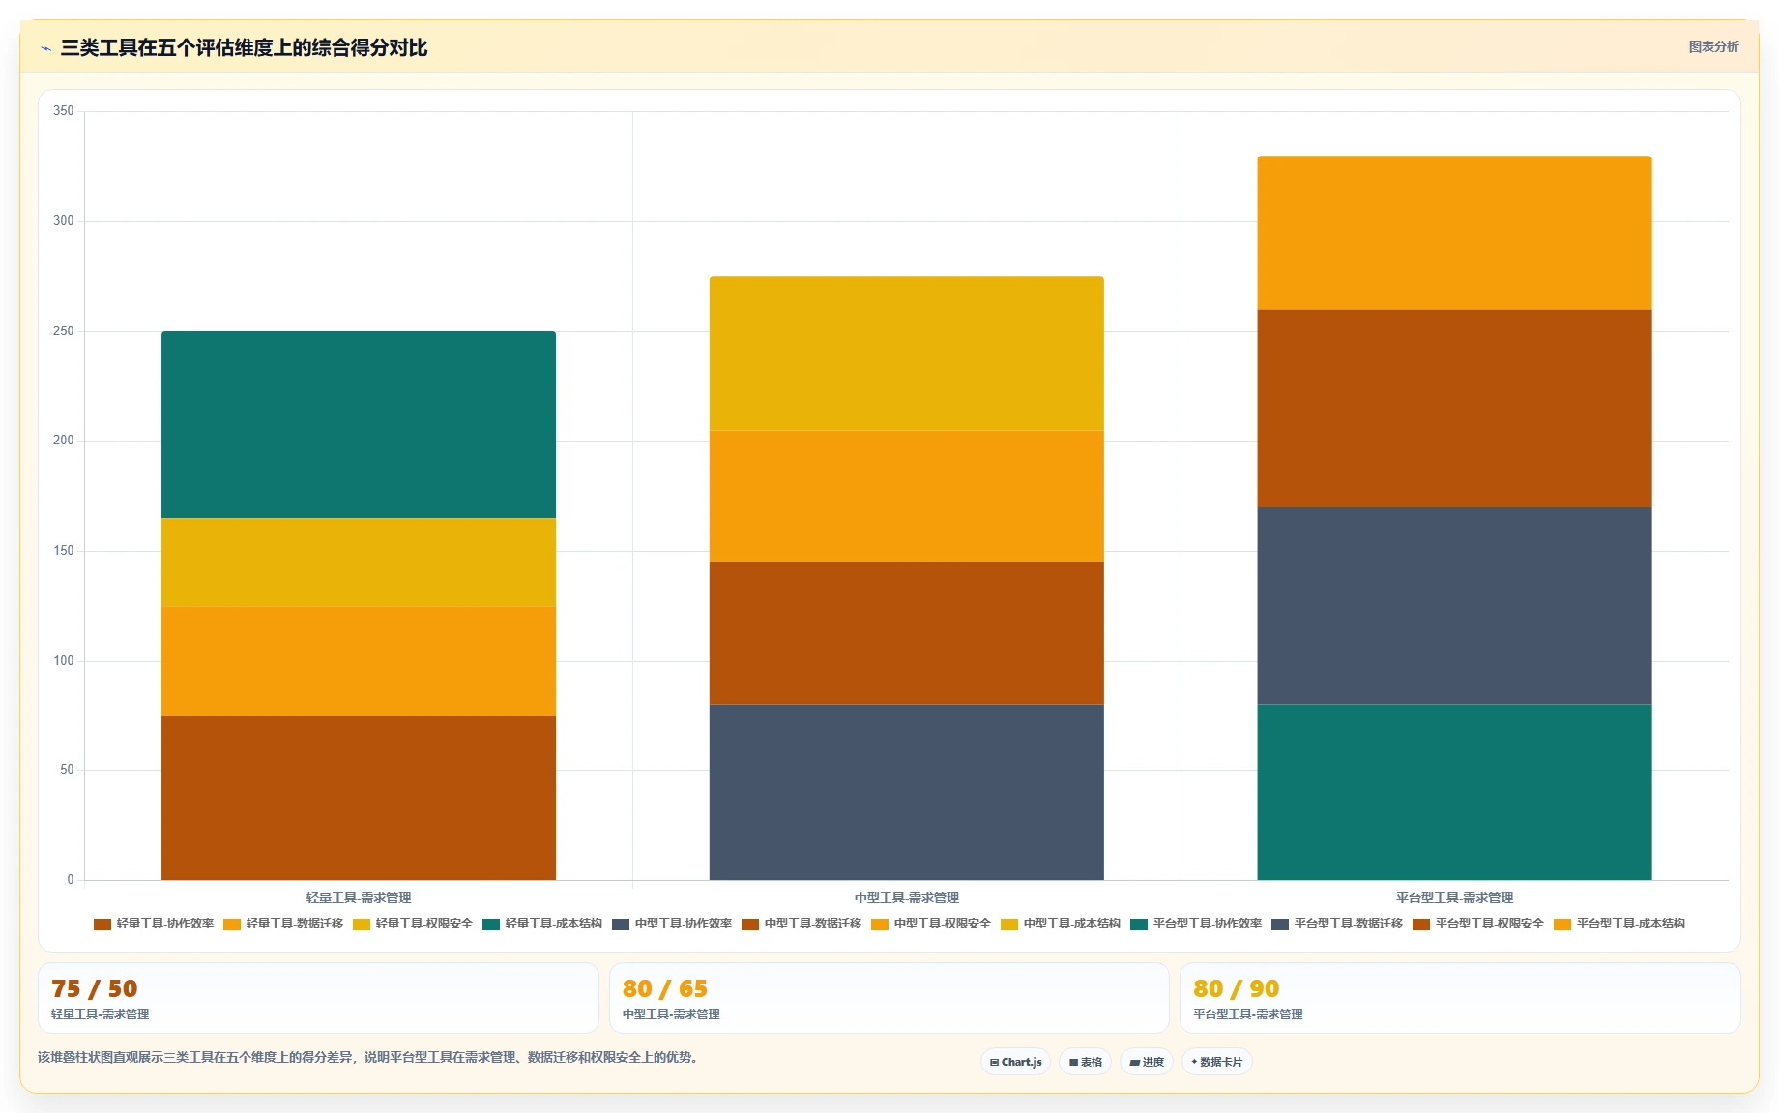The height and width of the screenshot is (1113, 1779).
Task: Toggle legend item 中型工具-成本结构
Action: click(x=1061, y=924)
